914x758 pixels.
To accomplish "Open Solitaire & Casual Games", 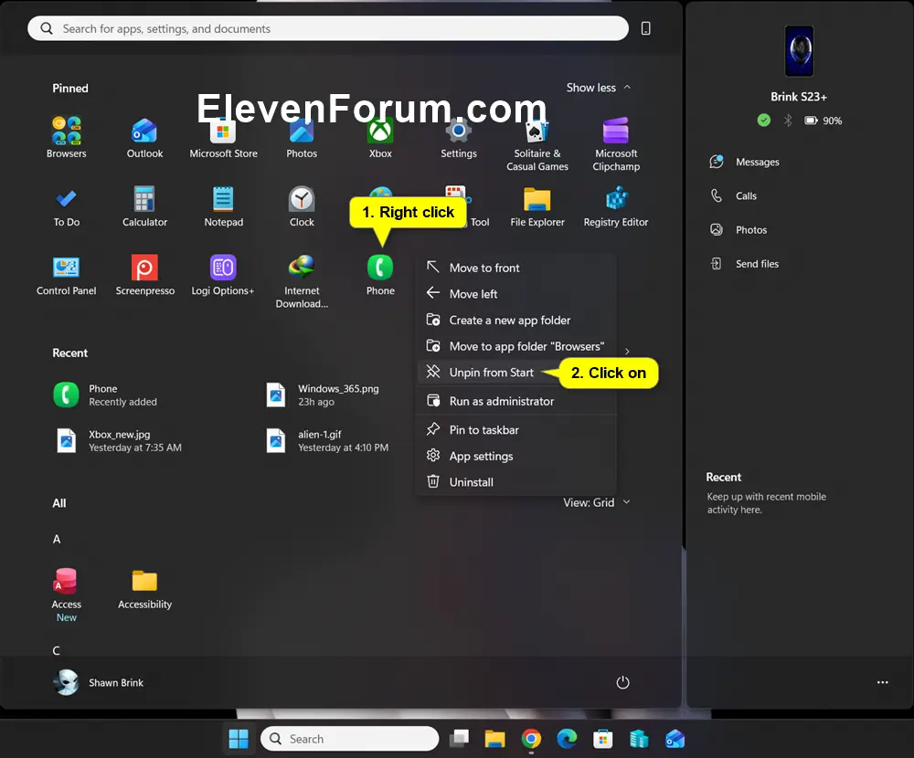I will (537, 144).
